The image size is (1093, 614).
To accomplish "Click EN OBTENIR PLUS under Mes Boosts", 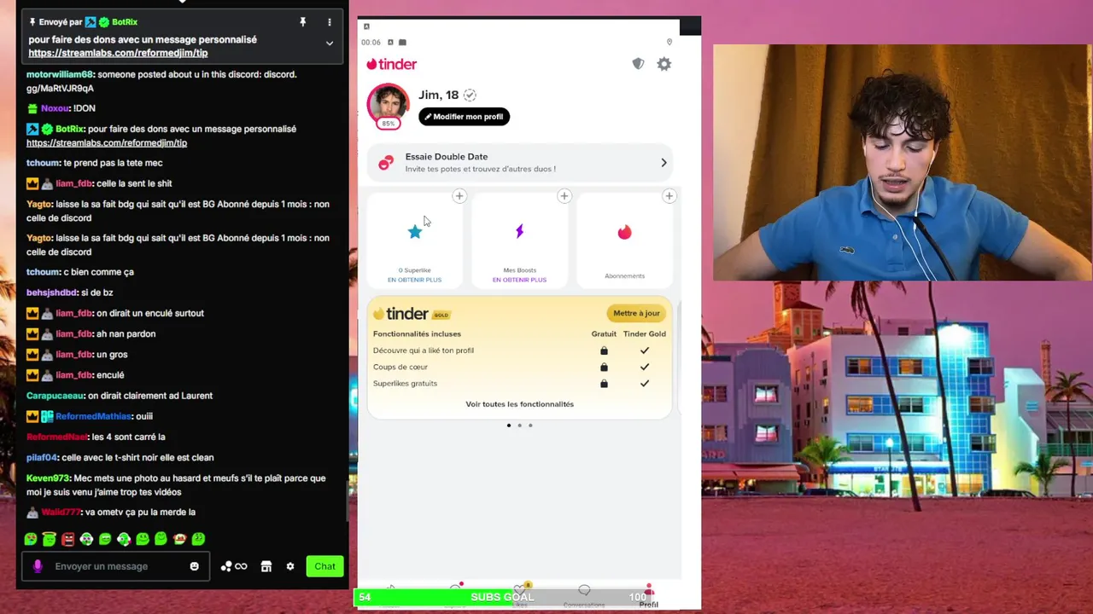I will click(x=520, y=280).
